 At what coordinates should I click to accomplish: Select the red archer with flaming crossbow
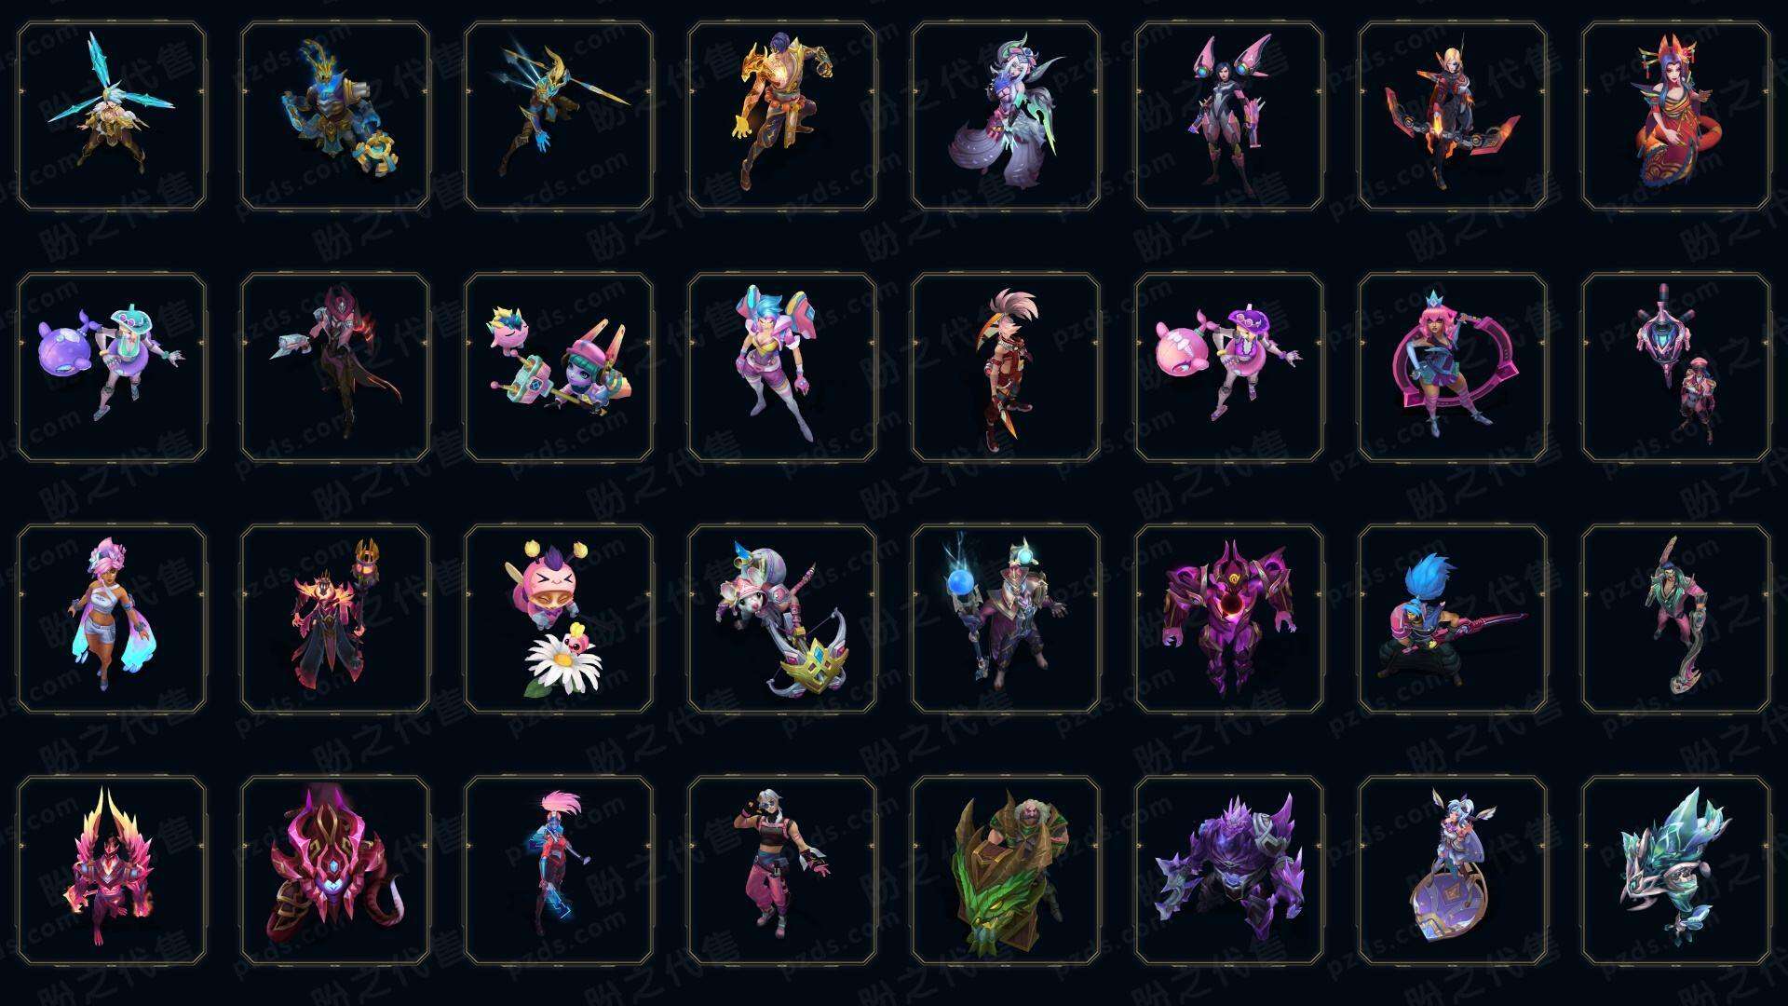[x=1453, y=116]
